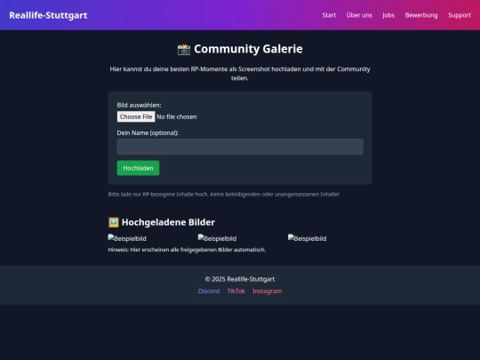
Task: Click the 'Bitte lade nur RP-bezogene' notice
Action: (x=224, y=195)
